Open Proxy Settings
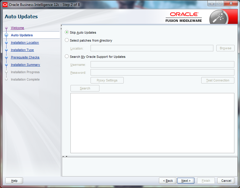 click(107, 80)
